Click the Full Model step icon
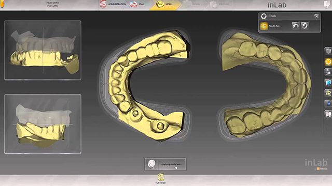The height and width of the screenshot is (186, 332). pyautogui.click(x=160, y=178)
